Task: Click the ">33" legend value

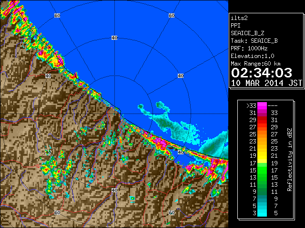Action: [x=251, y=106]
